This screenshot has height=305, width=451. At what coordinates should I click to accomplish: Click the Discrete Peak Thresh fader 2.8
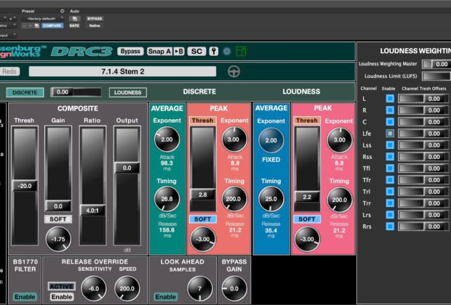tap(203, 195)
